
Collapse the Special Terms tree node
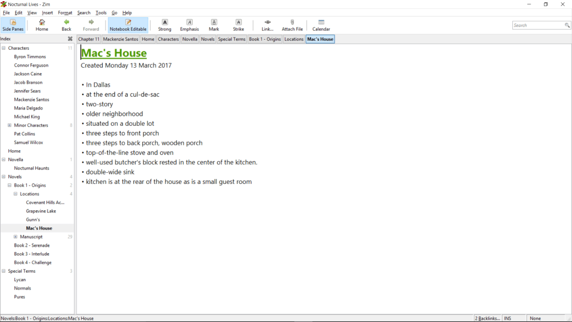pyautogui.click(x=3, y=271)
